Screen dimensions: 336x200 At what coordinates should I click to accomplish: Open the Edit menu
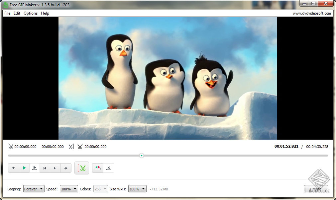coord(17,13)
